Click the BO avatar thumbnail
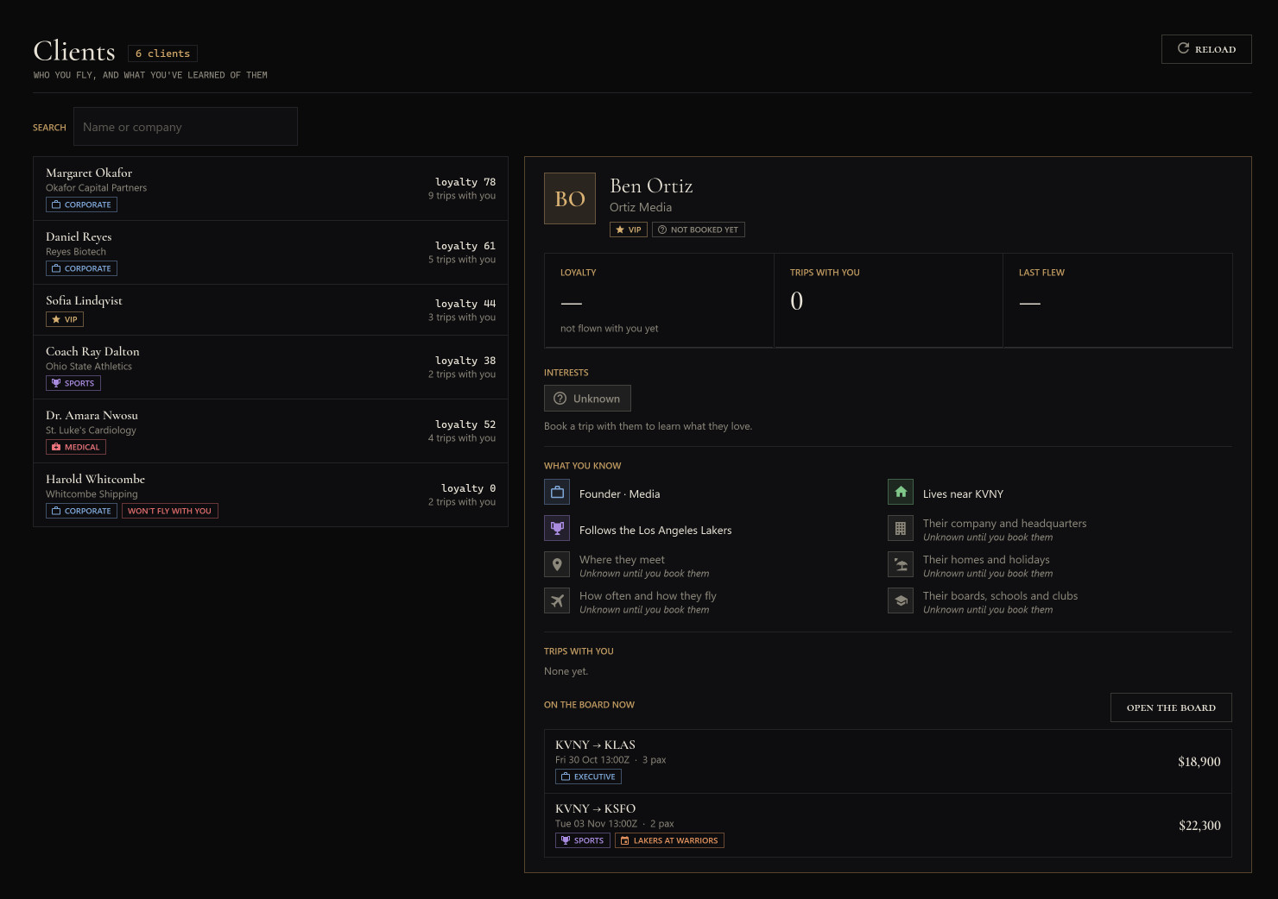The height and width of the screenshot is (899, 1278). 570,198
